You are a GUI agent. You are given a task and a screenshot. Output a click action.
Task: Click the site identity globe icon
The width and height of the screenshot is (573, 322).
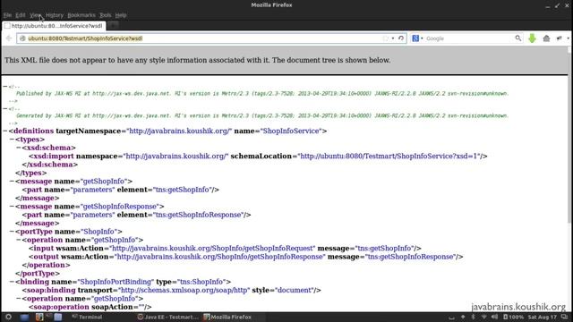22,38
